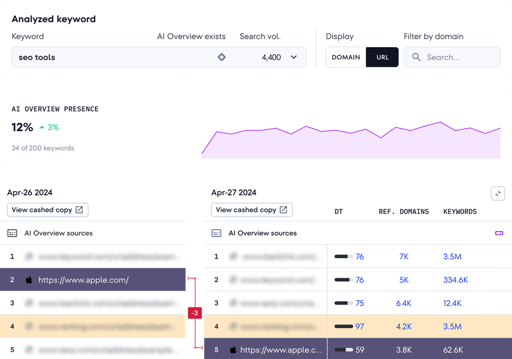Sort by the DT column header
Viewport: 512px width, 359px height.
coord(339,212)
